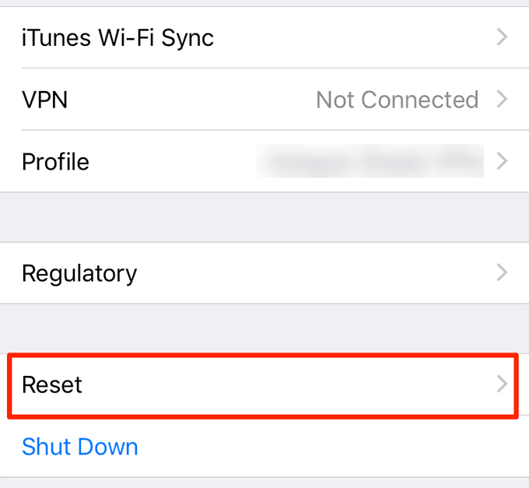This screenshot has height=488, width=529.
Task: Tap the VPN label text
Action: (x=45, y=100)
